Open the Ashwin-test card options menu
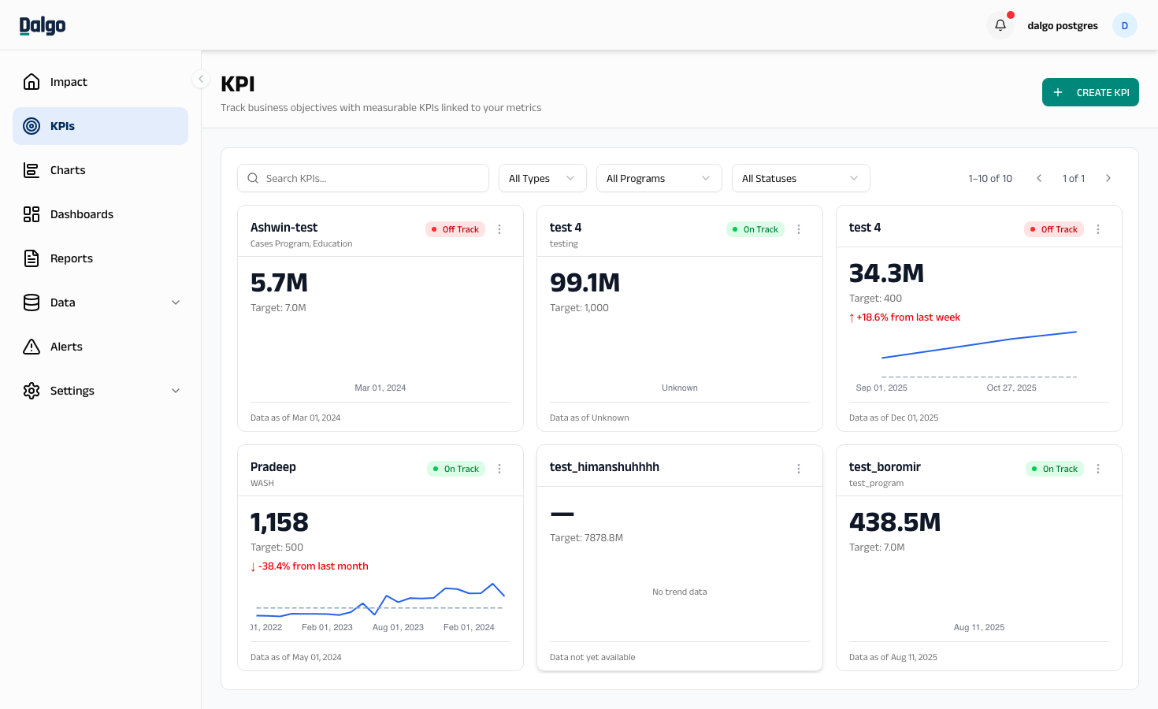The height and width of the screenshot is (709, 1158). [x=499, y=229]
